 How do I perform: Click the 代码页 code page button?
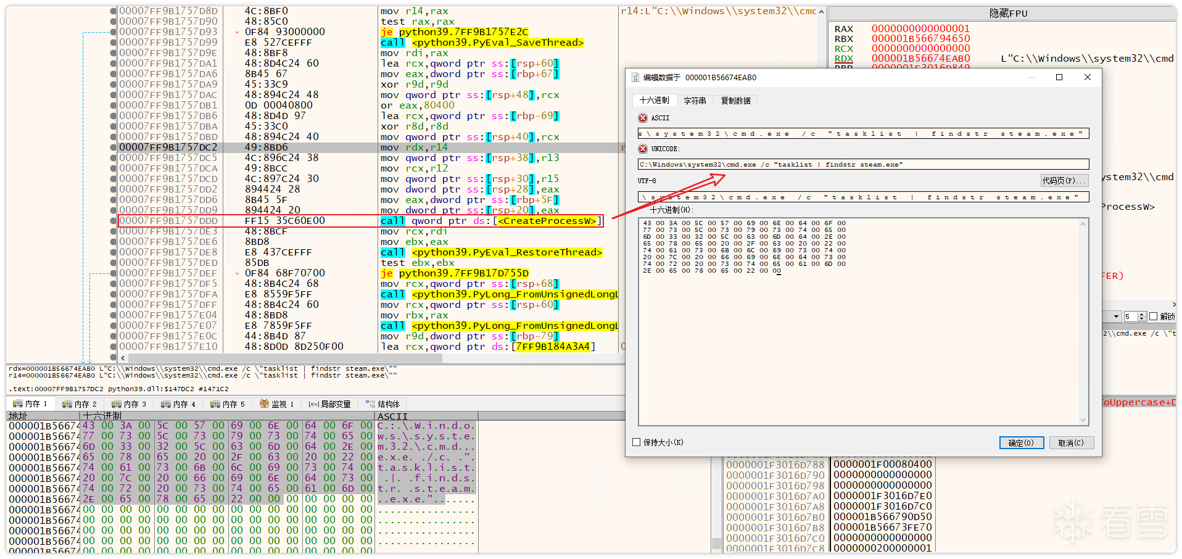(1064, 181)
